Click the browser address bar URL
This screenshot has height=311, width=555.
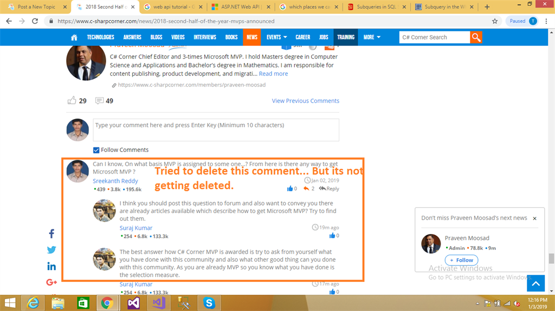click(166, 21)
